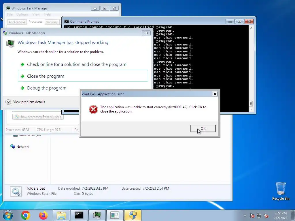The width and height of the screenshot is (295, 221).
Task: Launch Firefox from the taskbar
Action: 43,215
